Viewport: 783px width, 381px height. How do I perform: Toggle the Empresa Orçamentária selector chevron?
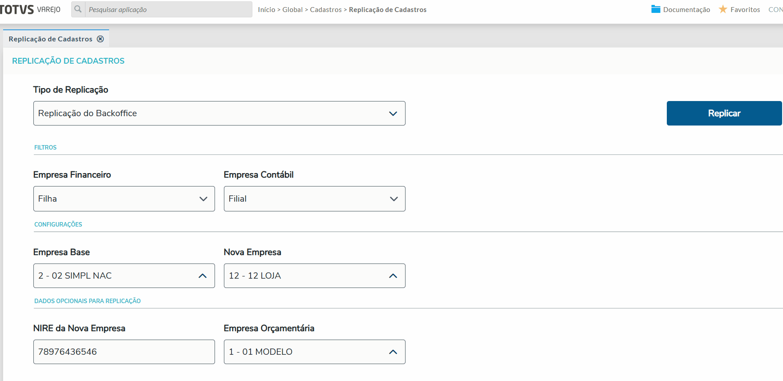tap(393, 352)
